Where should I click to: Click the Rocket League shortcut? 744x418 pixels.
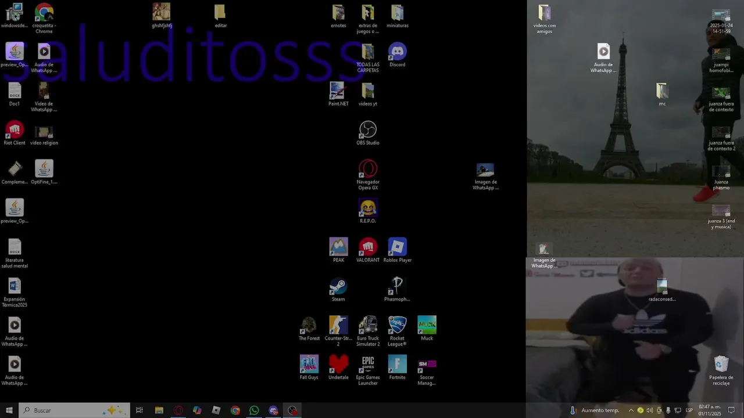tap(398, 331)
